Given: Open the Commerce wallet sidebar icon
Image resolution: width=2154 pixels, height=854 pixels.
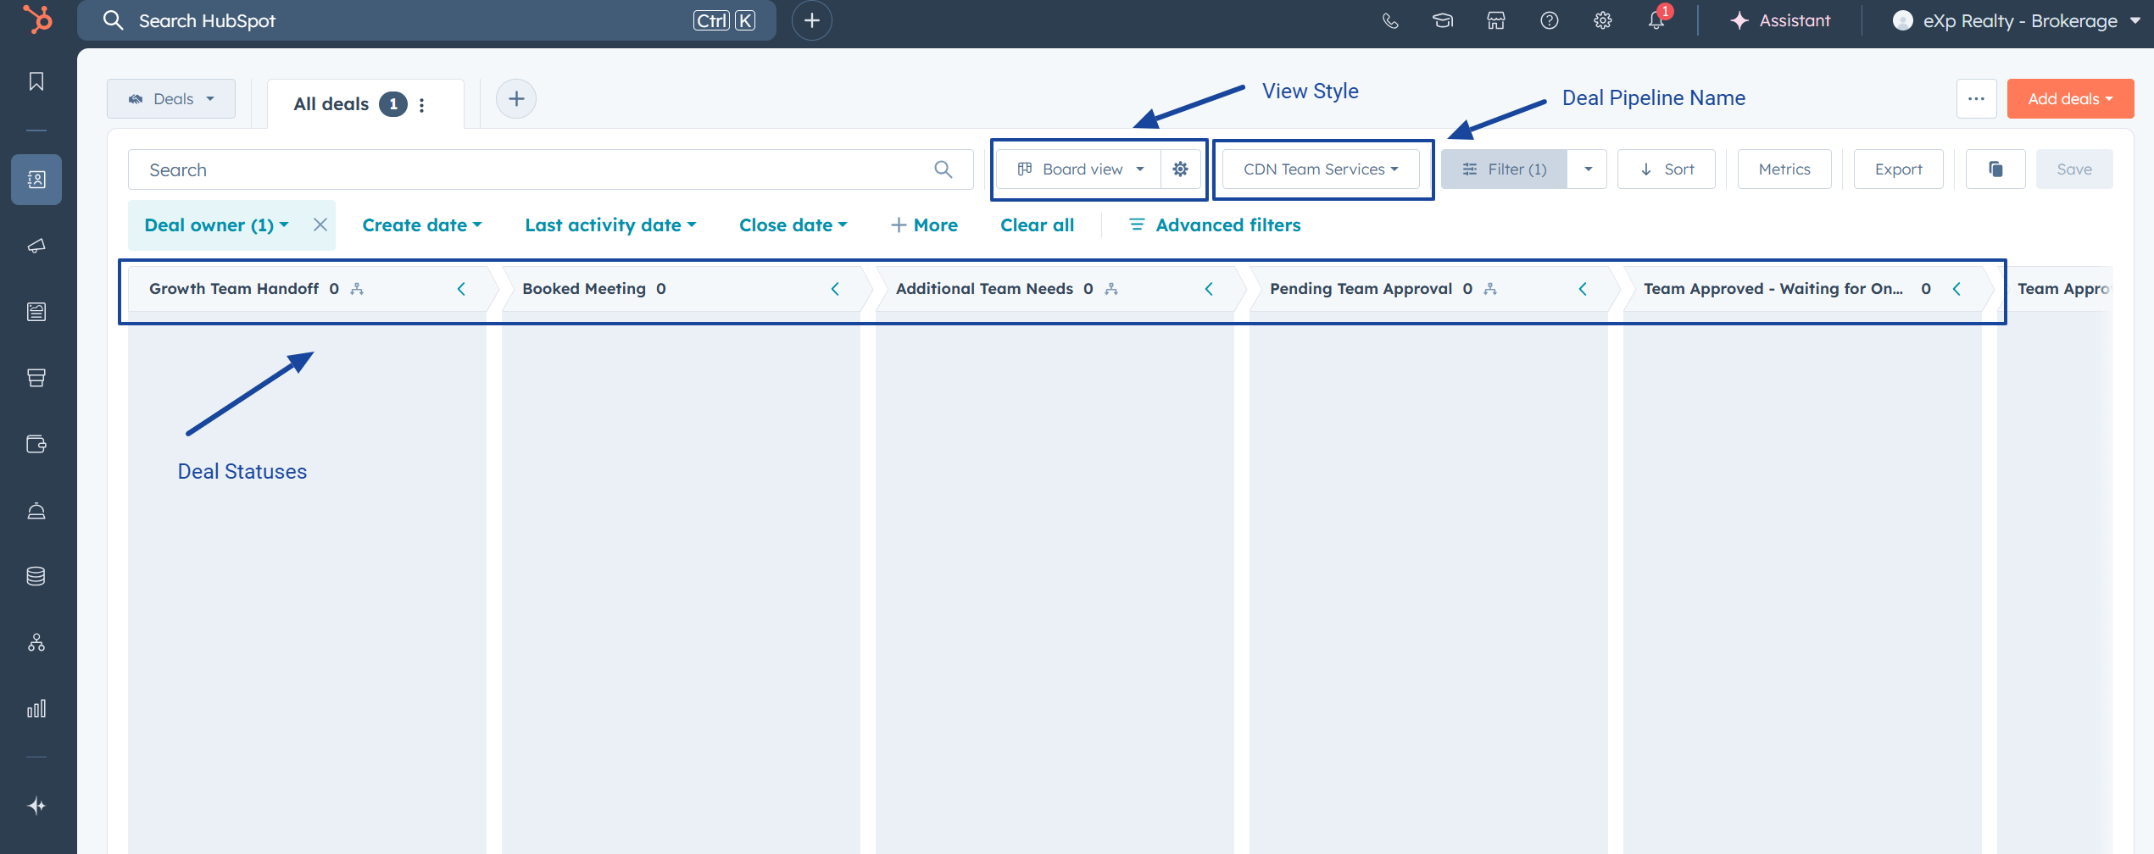Looking at the screenshot, I should click(36, 444).
